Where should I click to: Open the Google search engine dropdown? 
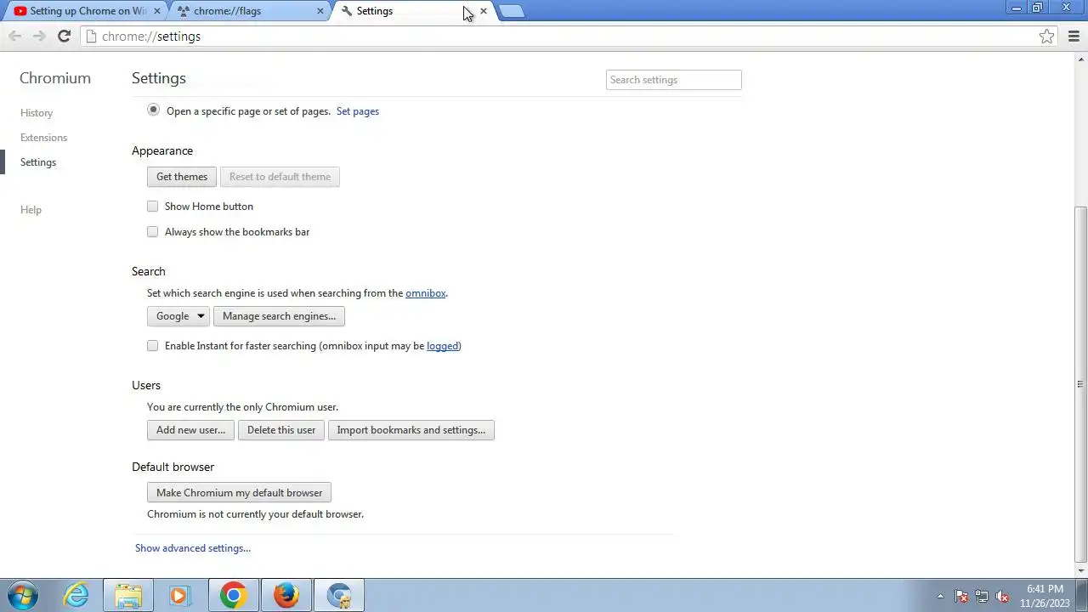(178, 316)
